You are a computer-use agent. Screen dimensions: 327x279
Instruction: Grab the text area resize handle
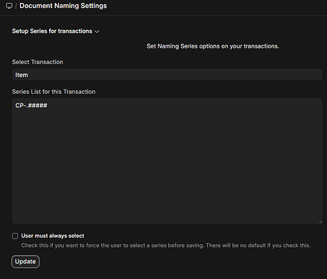coord(320,222)
